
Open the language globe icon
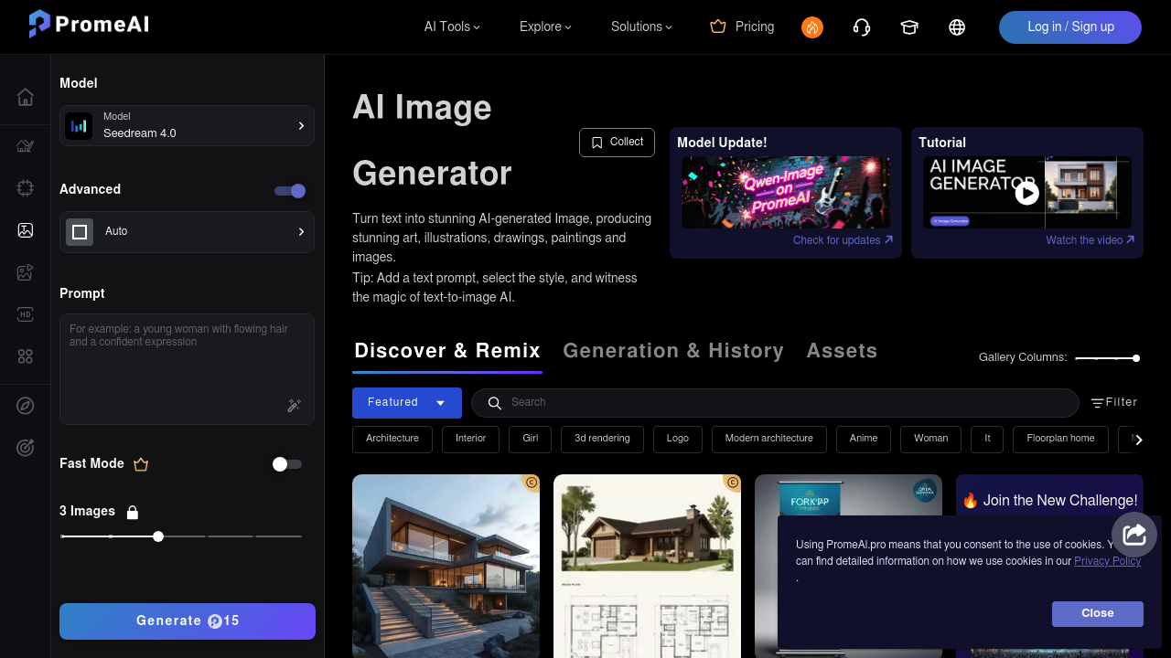pos(957,27)
